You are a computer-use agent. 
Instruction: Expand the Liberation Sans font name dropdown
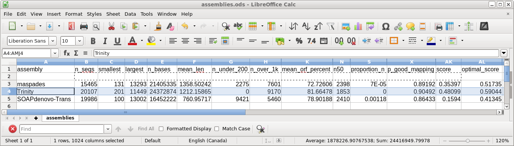pos(53,41)
